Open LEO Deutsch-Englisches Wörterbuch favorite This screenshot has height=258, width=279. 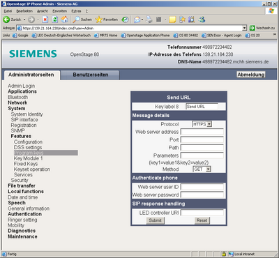click(x=61, y=36)
